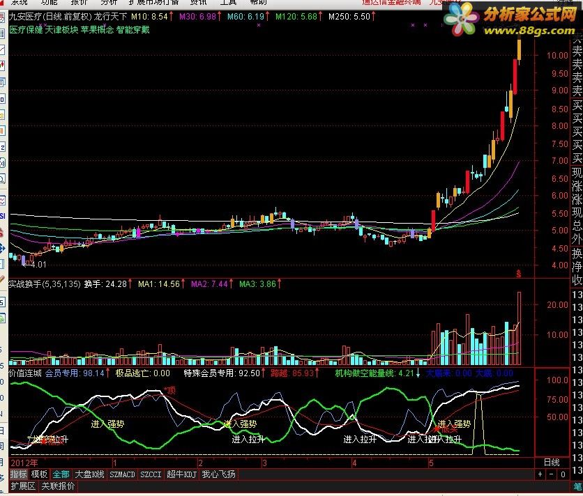583x496 pixels.
Task: Click the stacked windows icon in left toolbar
Action: [2, 82]
